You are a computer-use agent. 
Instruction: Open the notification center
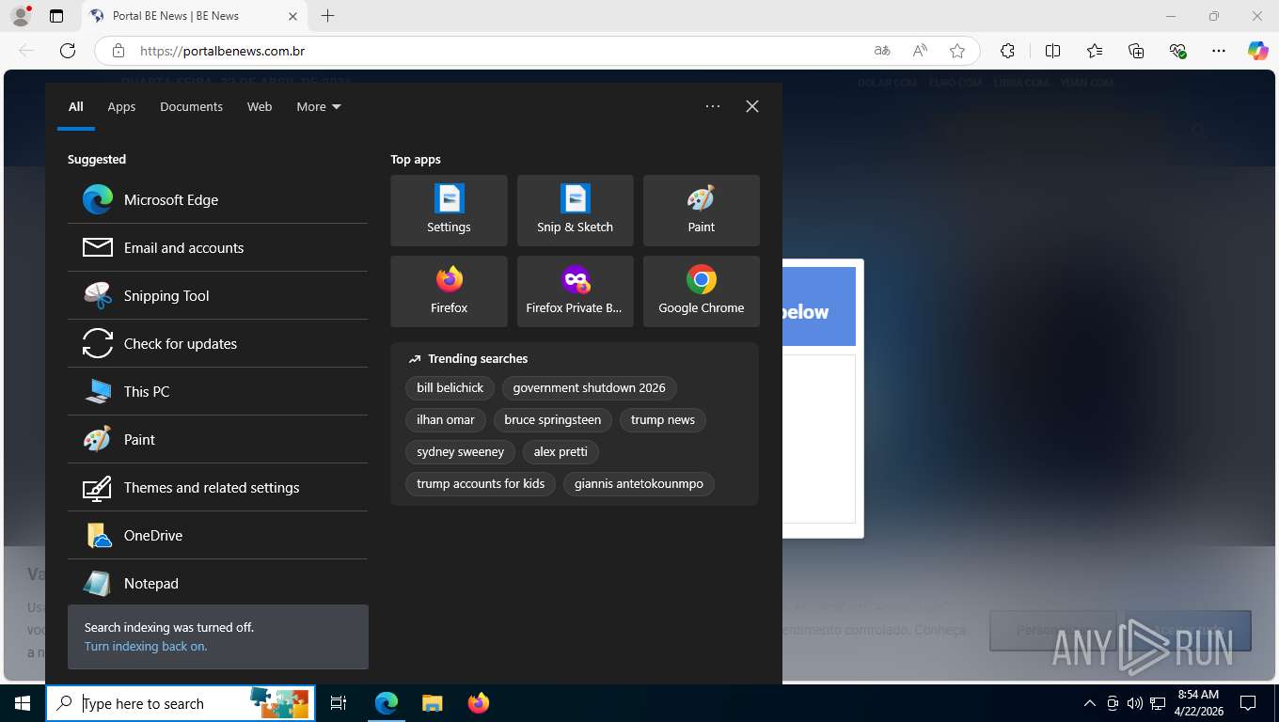coord(1248,703)
